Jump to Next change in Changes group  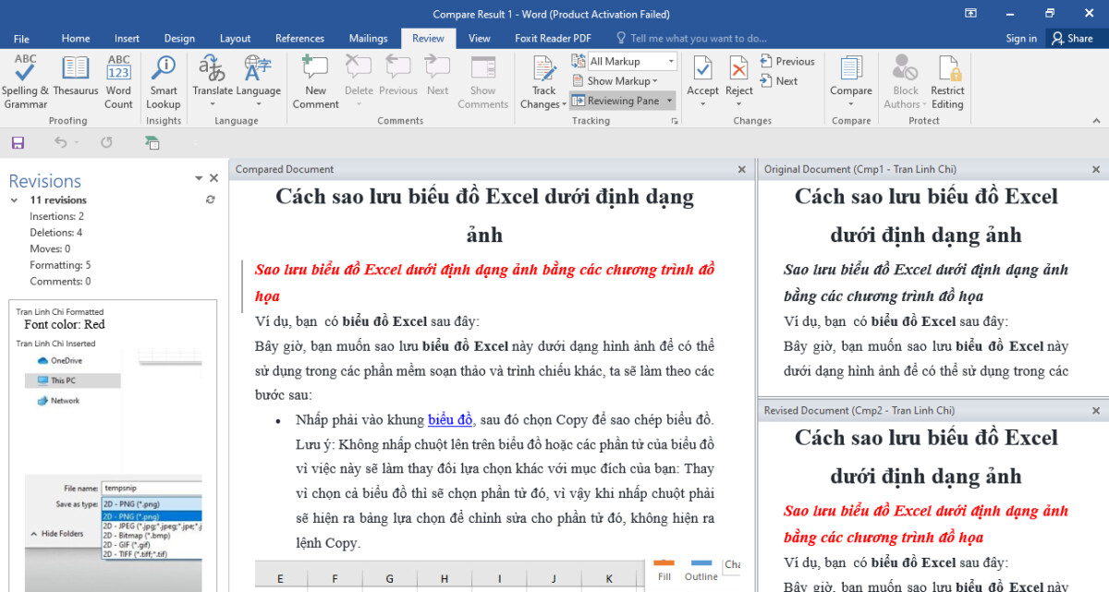coord(779,81)
